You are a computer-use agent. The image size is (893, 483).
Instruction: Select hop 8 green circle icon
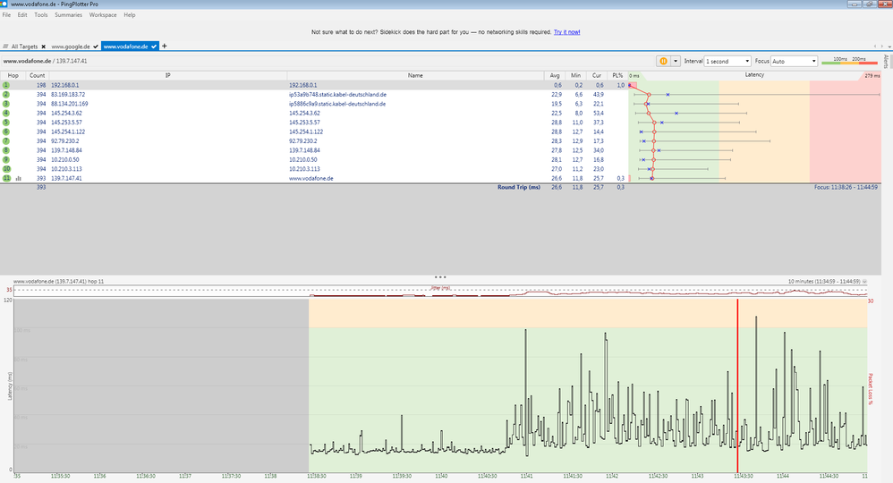click(x=6, y=150)
